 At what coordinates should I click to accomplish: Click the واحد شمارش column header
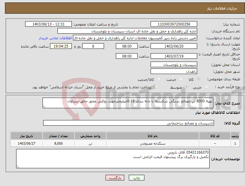[90, 136]
